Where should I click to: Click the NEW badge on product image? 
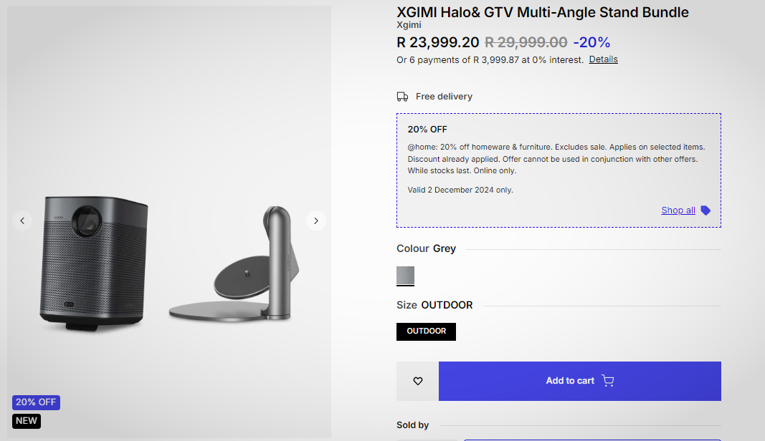[27, 421]
